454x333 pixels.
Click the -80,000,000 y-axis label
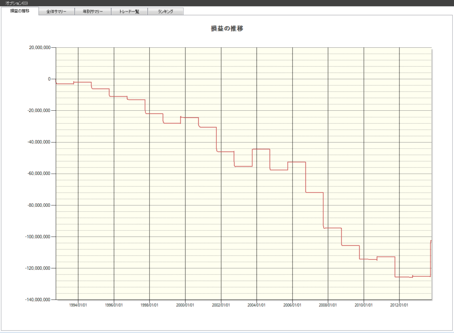click(39, 205)
